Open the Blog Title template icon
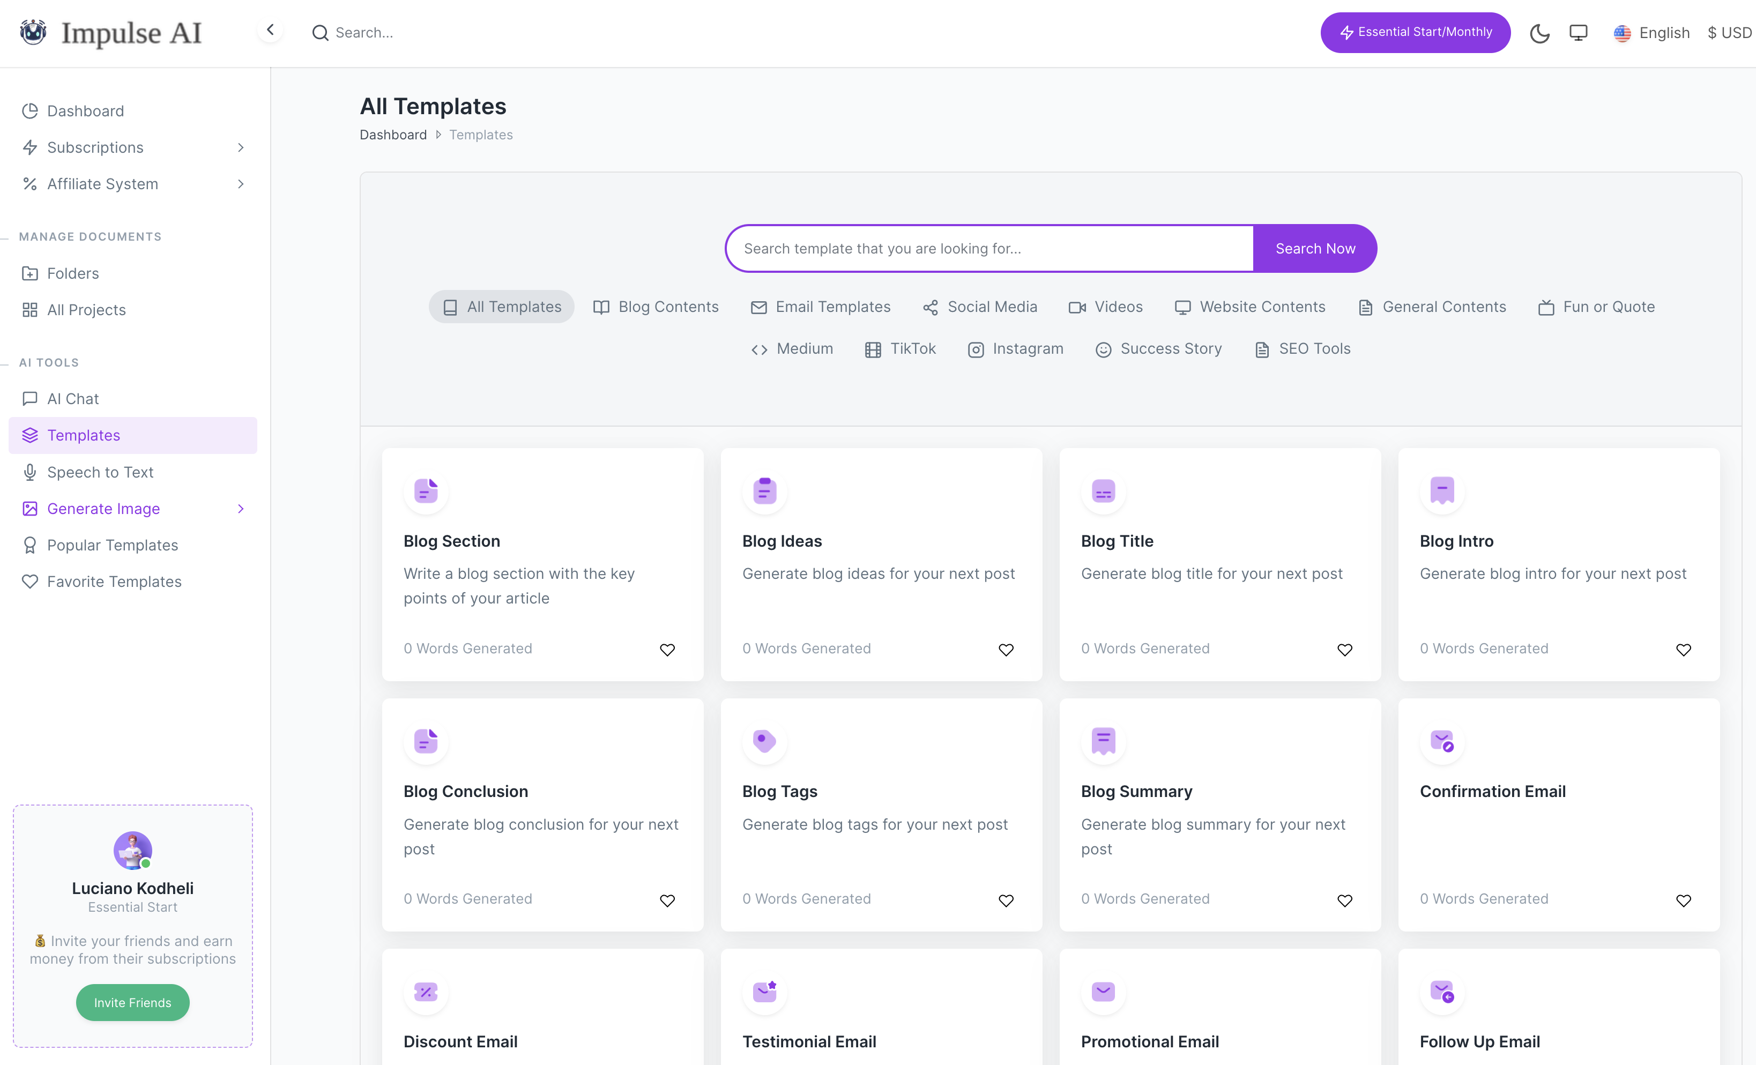Viewport: 1756px width, 1065px height. coord(1103,490)
